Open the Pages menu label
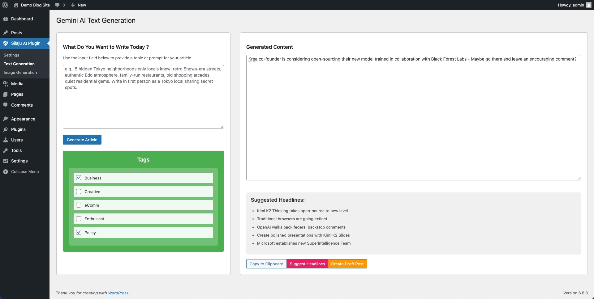This screenshot has height=299, width=594. (17, 94)
